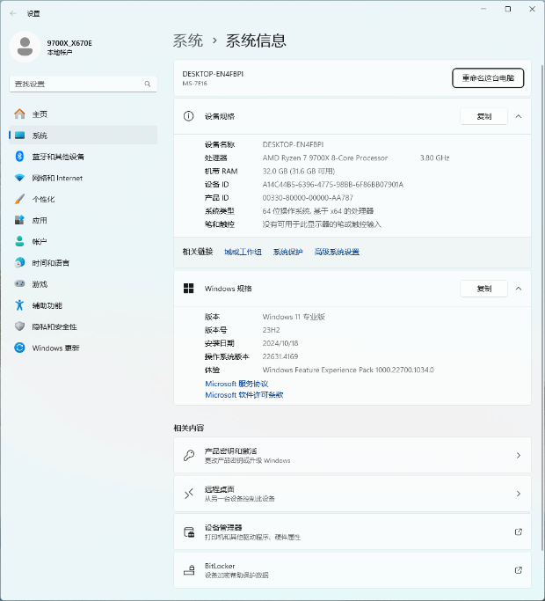Click the Wi-Fi network icon
Image resolution: width=545 pixels, height=601 pixels.
pos(19,178)
